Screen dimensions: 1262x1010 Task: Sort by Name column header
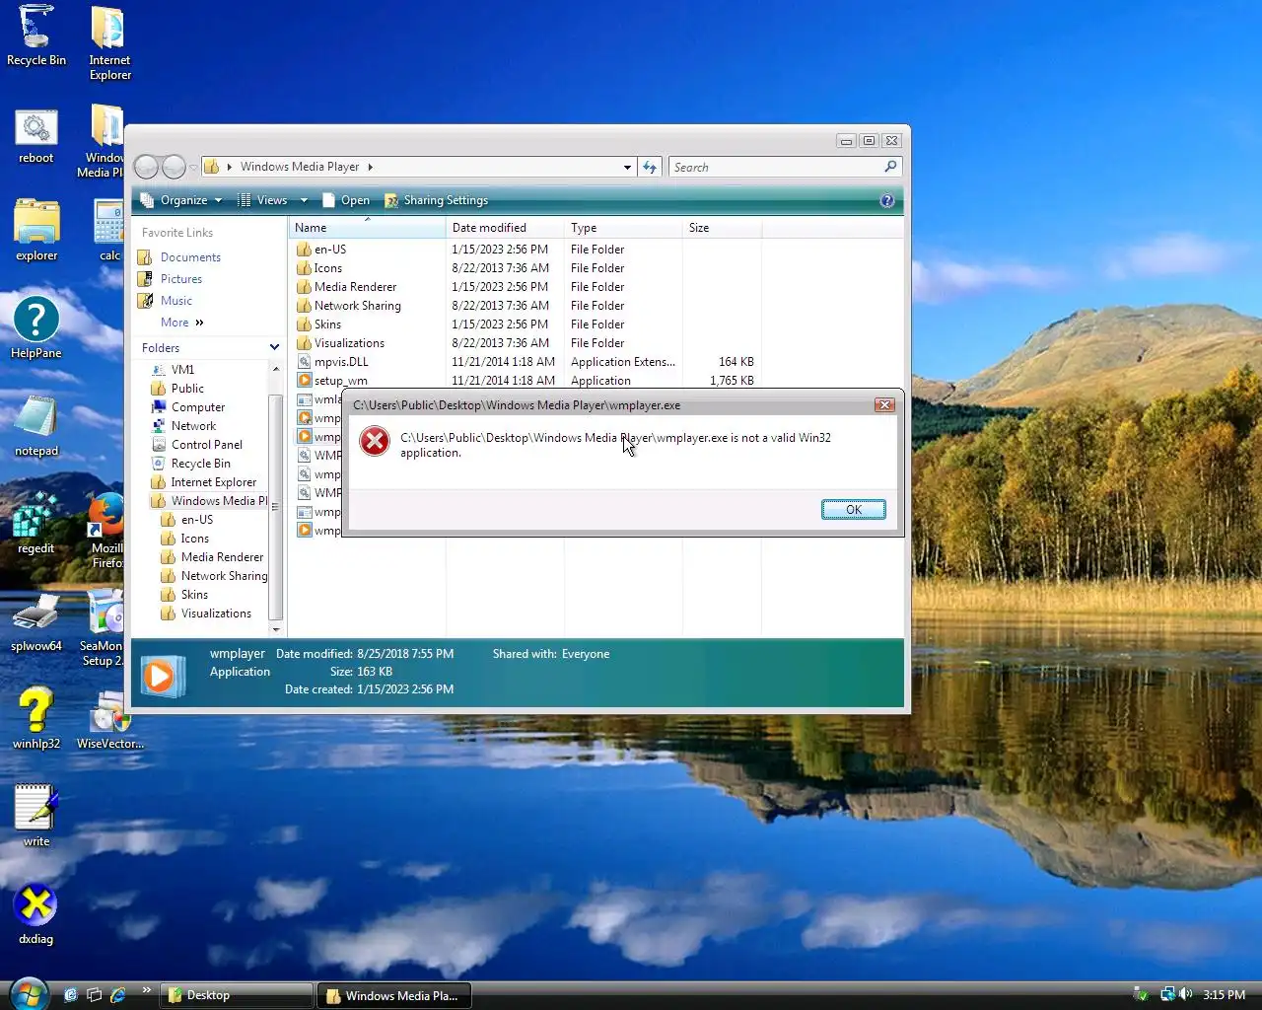pyautogui.click(x=367, y=228)
